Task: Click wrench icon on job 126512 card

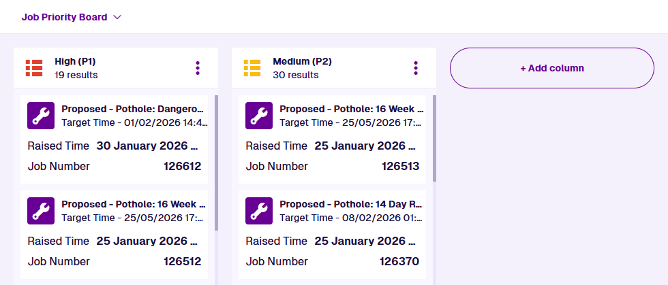Action: (x=41, y=211)
